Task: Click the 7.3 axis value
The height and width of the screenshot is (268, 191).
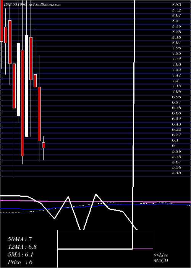Action: pos(175,81)
